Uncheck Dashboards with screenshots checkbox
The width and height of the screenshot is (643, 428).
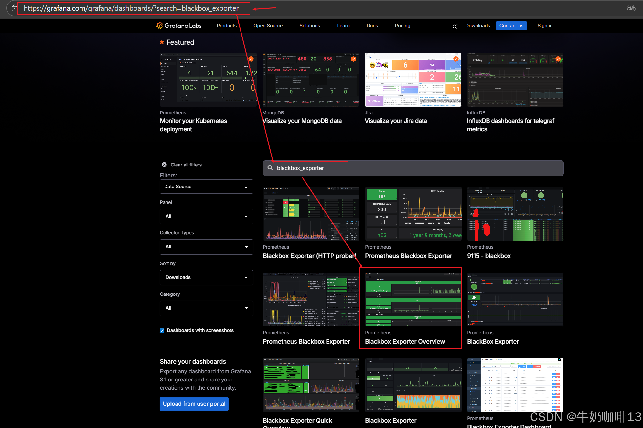pos(162,330)
